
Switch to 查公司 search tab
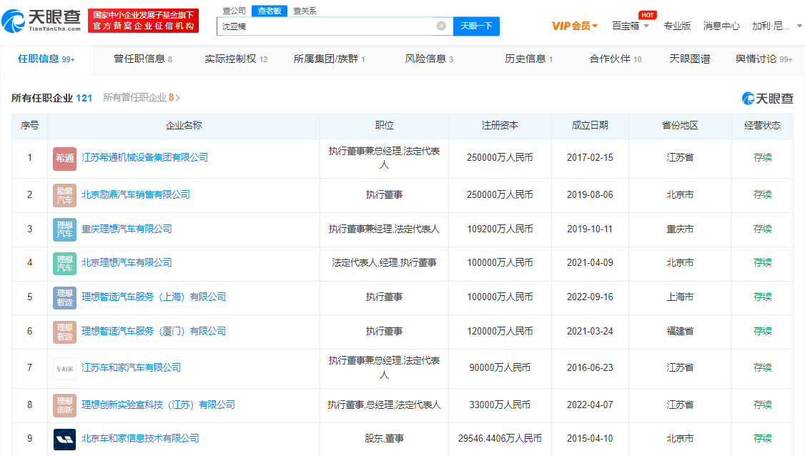[x=234, y=10]
